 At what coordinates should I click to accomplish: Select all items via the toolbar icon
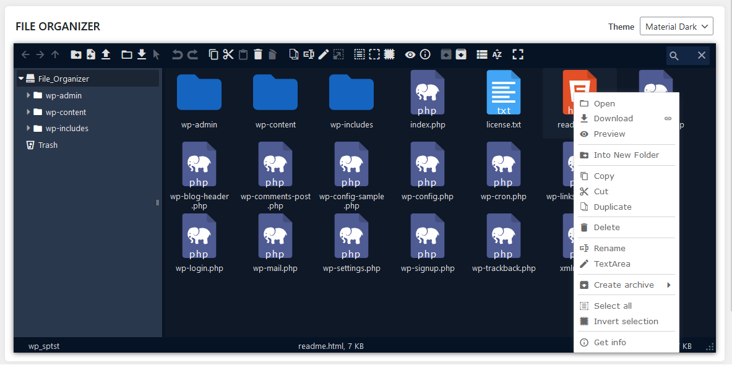[359, 54]
